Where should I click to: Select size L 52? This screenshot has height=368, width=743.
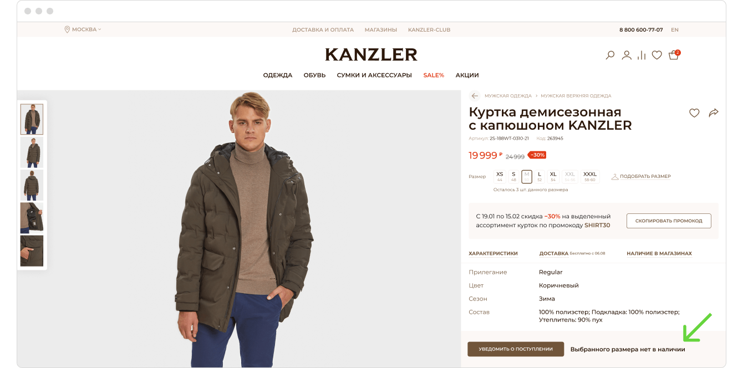[x=540, y=177]
